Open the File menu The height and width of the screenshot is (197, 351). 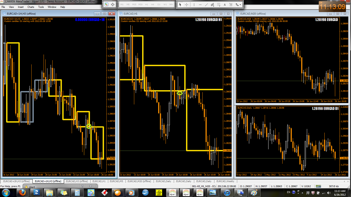coord(3,7)
